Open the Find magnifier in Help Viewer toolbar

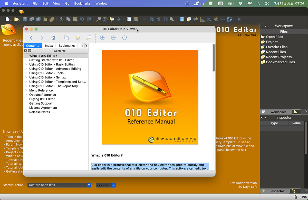click(x=89, y=38)
